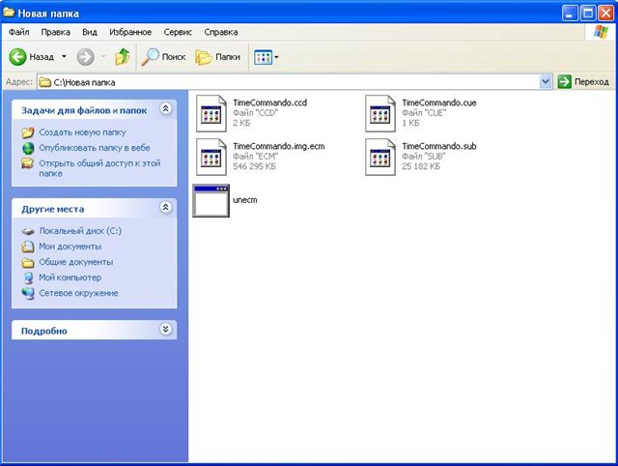
Task: Click the Поиск toolbar label
Action: [174, 57]
